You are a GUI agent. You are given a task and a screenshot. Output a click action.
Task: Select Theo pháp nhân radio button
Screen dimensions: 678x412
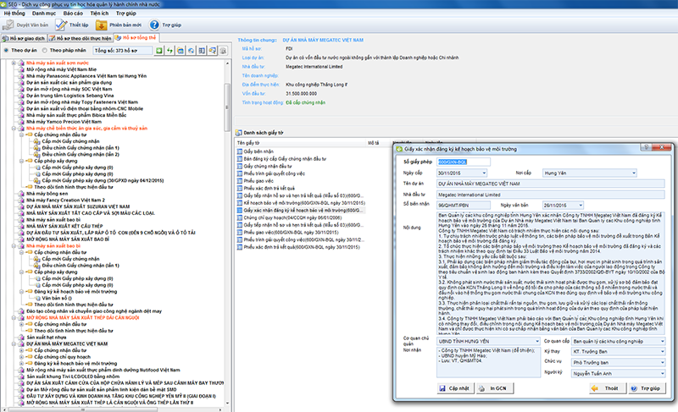pyautogui.click(x=44, y=50)
